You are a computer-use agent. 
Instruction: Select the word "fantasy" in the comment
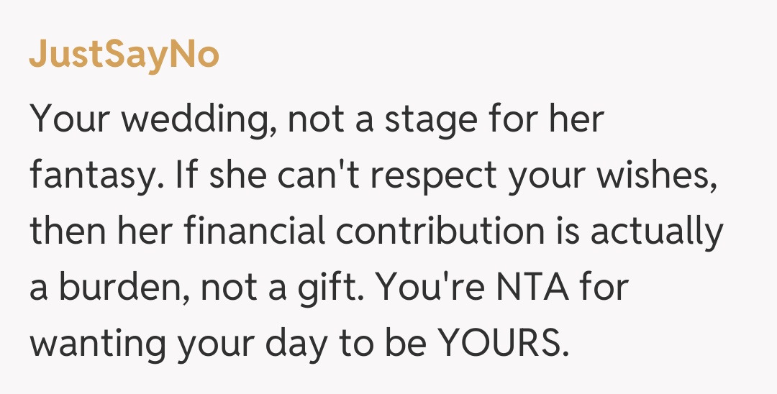pyautogui.click(x=88, y=176)
